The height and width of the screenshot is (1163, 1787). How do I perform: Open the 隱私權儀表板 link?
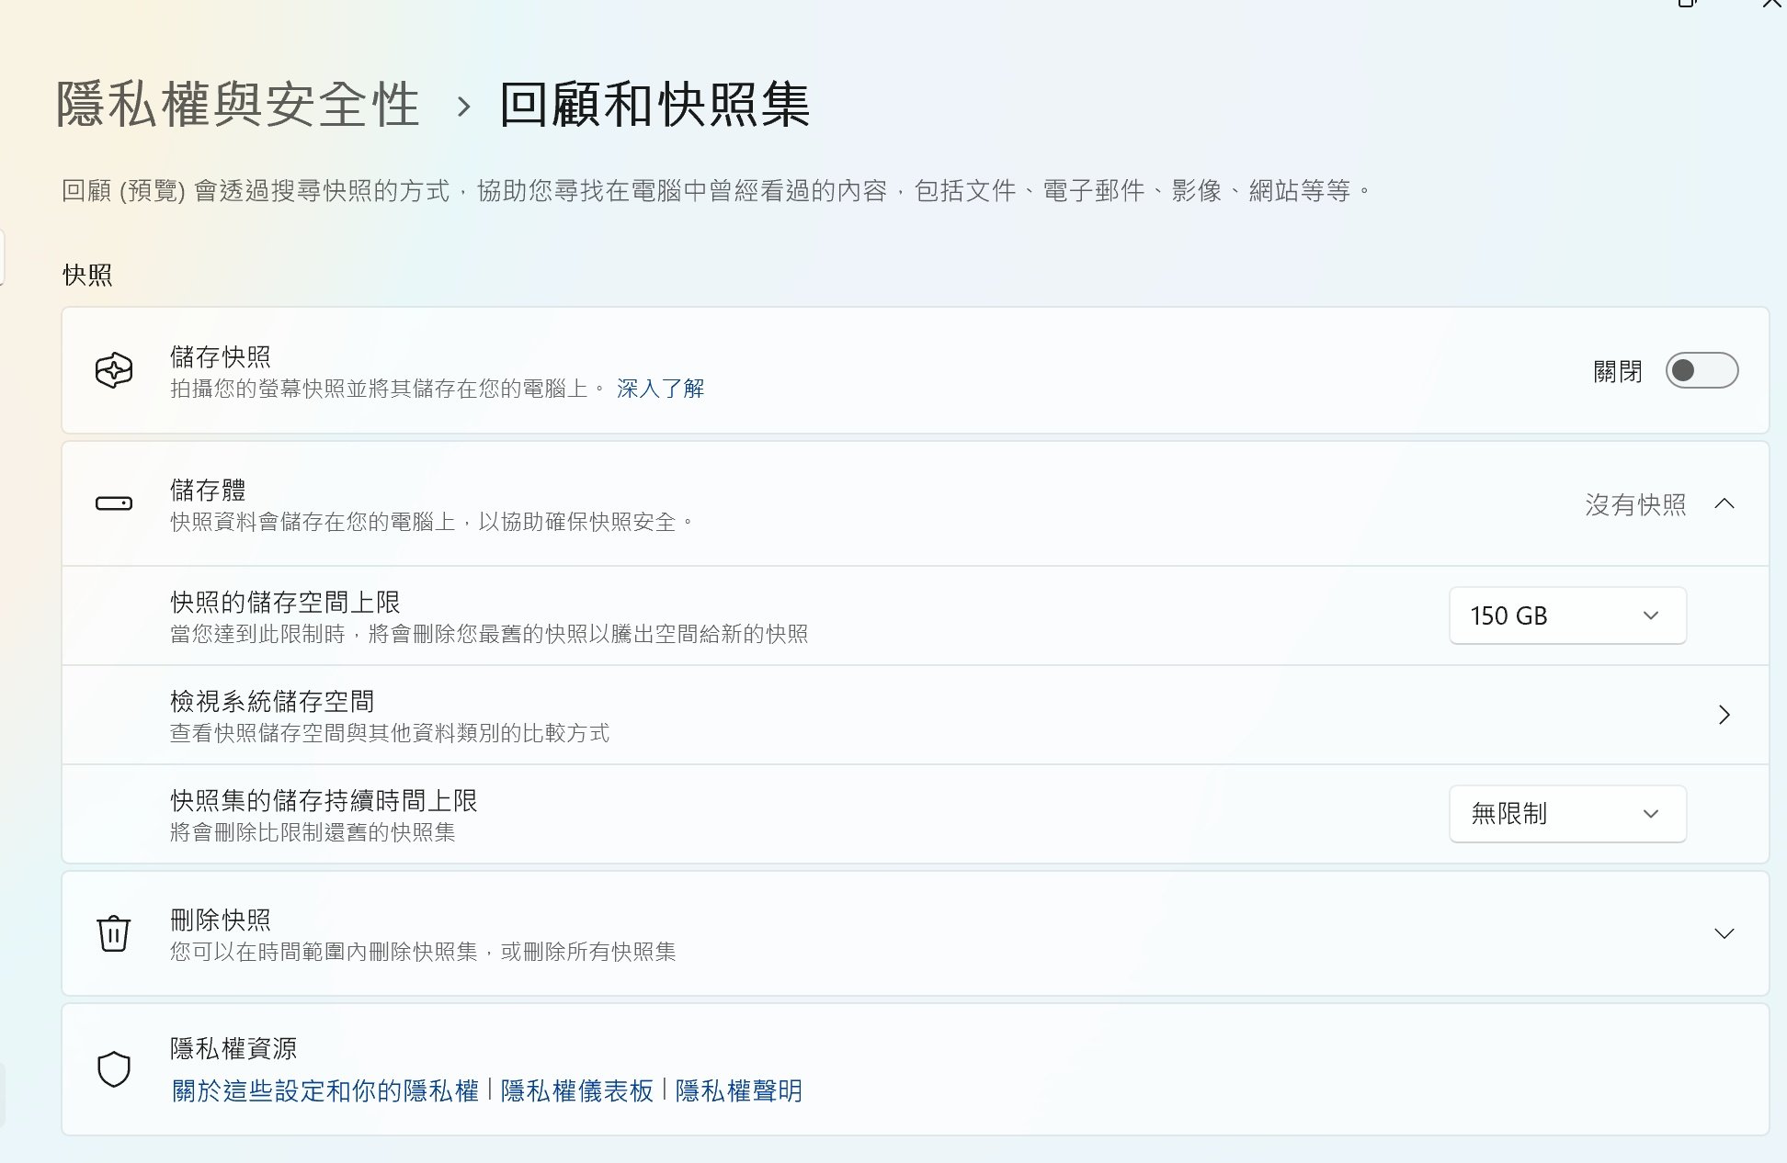(576, 1091)
